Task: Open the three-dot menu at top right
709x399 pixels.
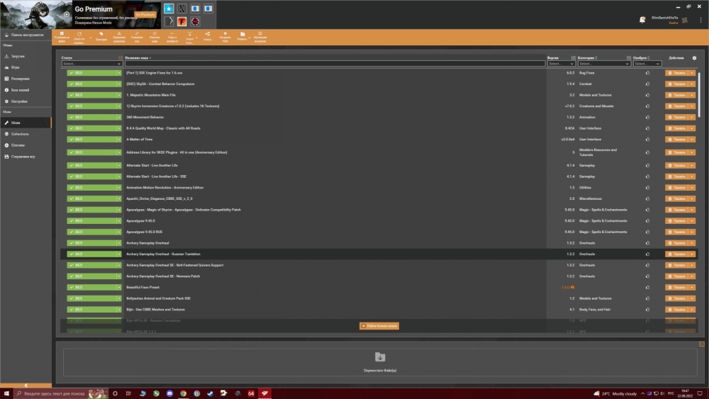Action: [x=701, y=20]
